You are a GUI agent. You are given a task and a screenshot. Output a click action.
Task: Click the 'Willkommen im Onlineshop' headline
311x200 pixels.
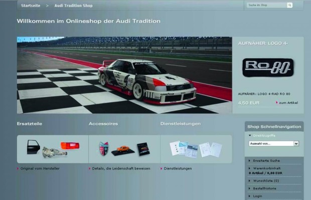(89, 21)
